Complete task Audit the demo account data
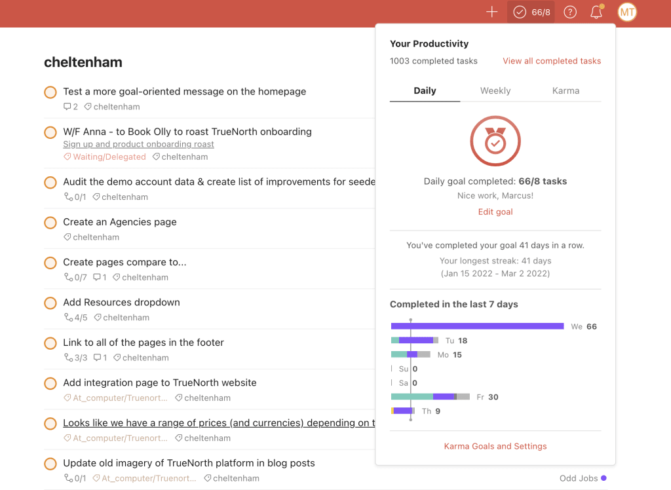Viewport: 671px width, 490px height. coord(50,182)
